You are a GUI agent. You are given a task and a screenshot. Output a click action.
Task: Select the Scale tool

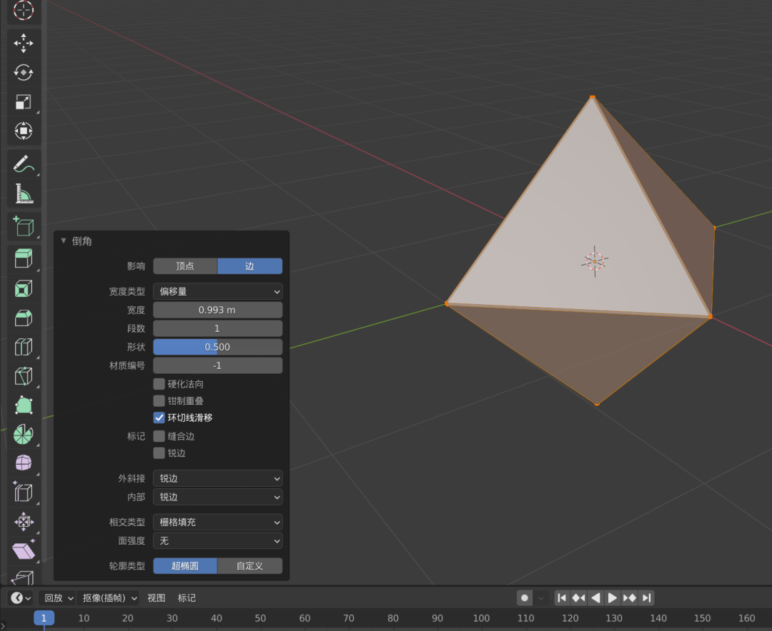coord(23,102)
